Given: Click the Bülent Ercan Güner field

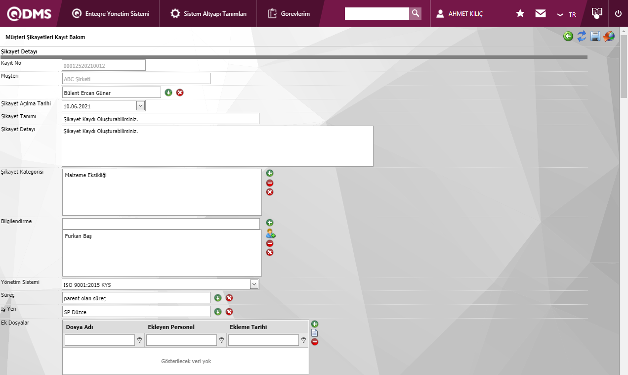Looking at the screenshot, I should (x=111, y=93).
